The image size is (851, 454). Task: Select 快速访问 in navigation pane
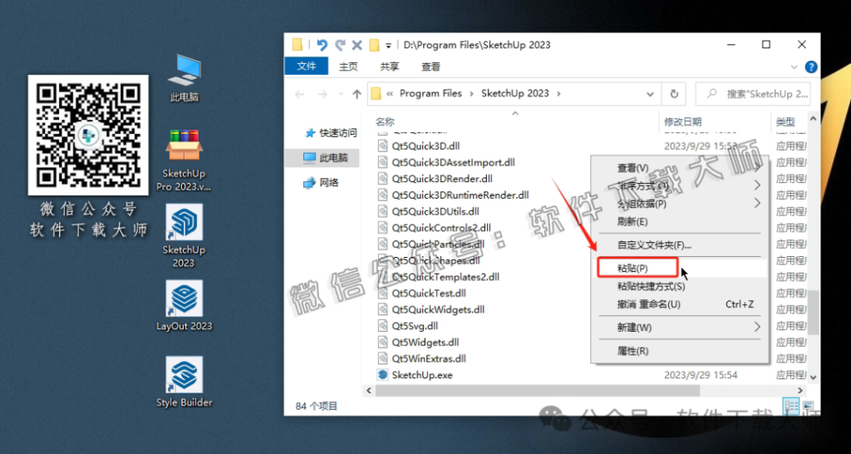pyautogui.click(x=331, y=132)
